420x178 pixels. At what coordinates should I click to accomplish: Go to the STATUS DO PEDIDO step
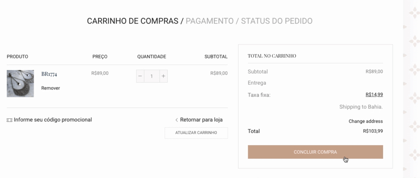(276, 21)
